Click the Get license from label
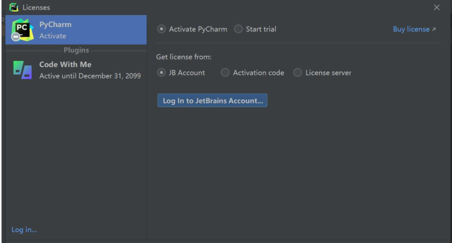The width and height of the screenshot is (452, 243). tap(184, 57)
